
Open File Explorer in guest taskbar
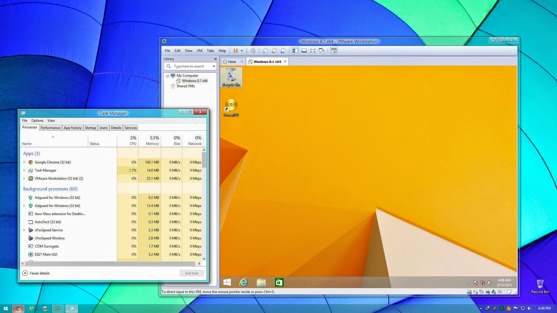(261, 282)
